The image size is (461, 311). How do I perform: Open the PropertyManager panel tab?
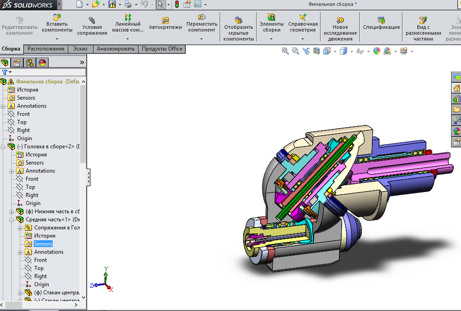pos(17,62)
